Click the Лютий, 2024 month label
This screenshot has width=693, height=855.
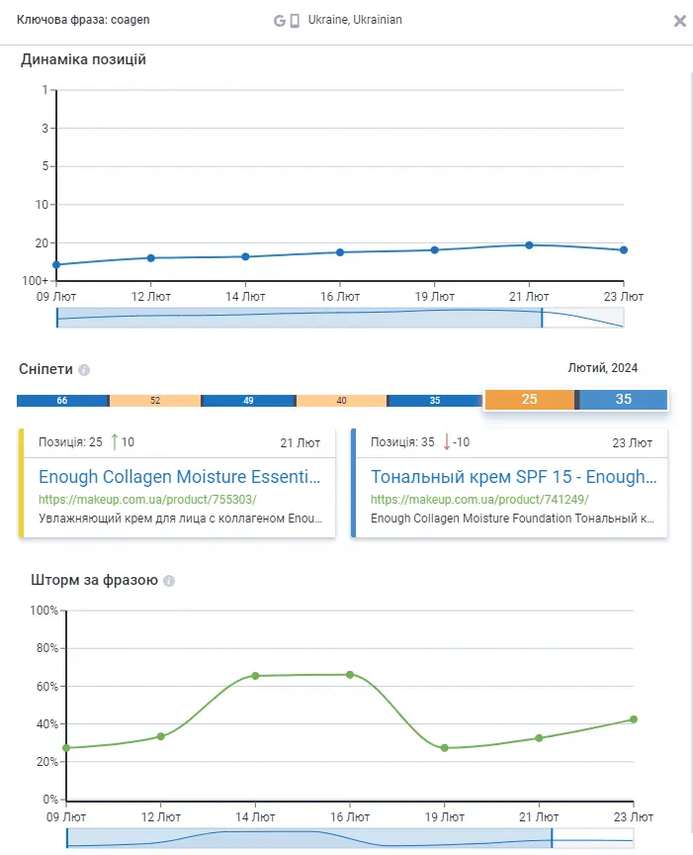click(603, 368)
